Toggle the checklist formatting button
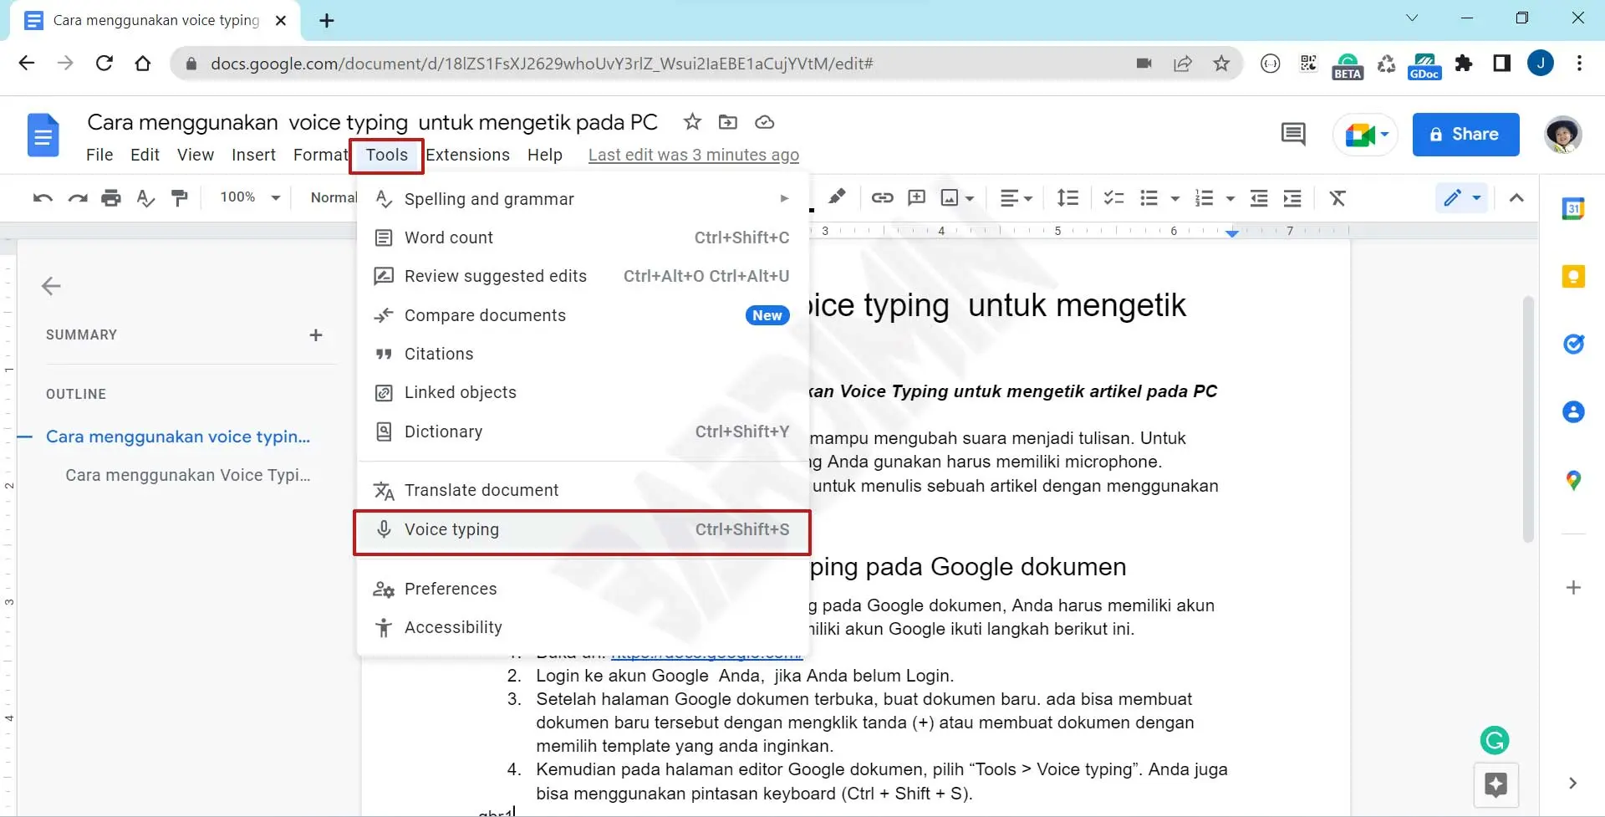Screen dimensions: 1605x817 pyautogui.click(x=1113, y=198)
